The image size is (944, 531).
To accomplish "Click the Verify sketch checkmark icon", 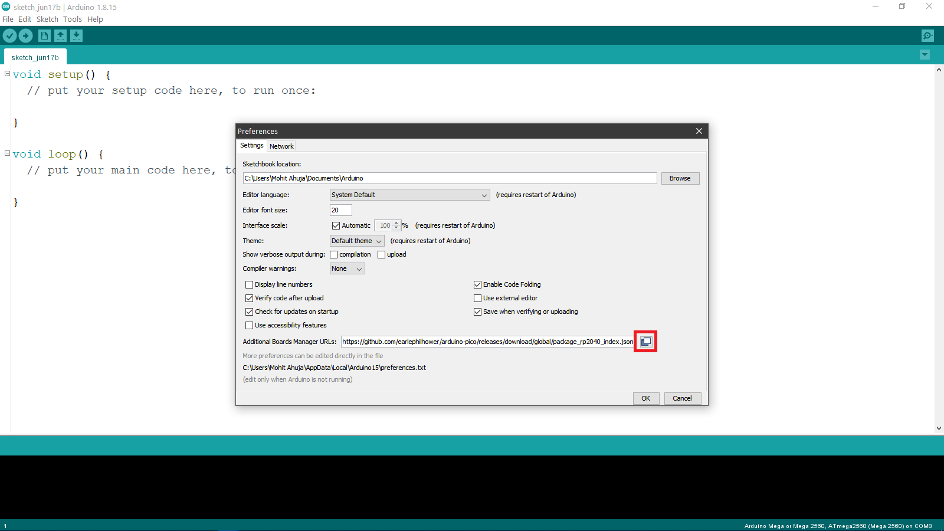I will [9, 36].
